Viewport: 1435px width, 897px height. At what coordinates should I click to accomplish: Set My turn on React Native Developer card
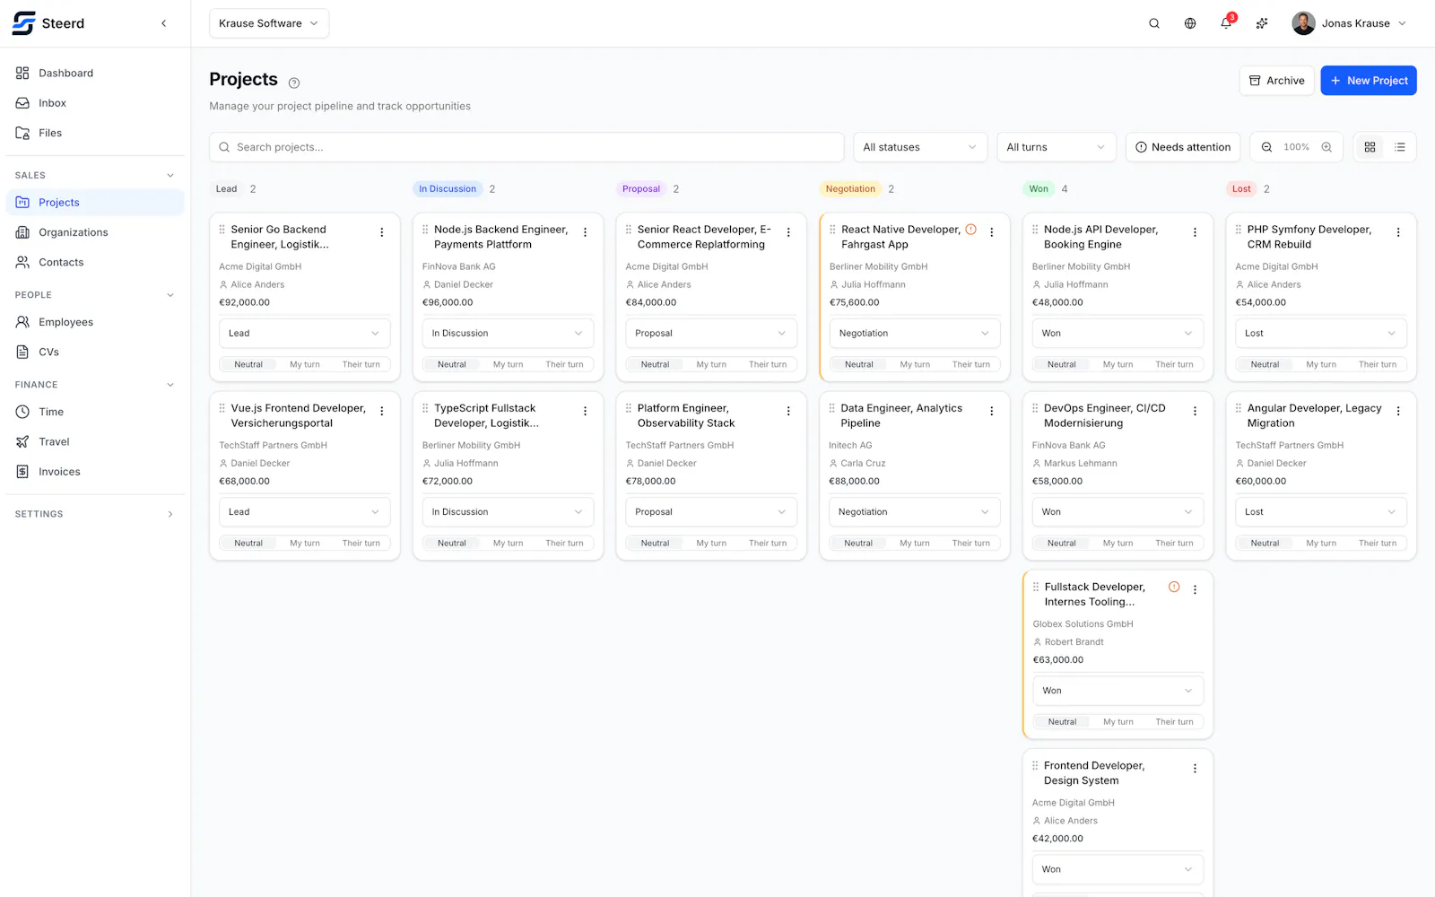pos(915,364)
